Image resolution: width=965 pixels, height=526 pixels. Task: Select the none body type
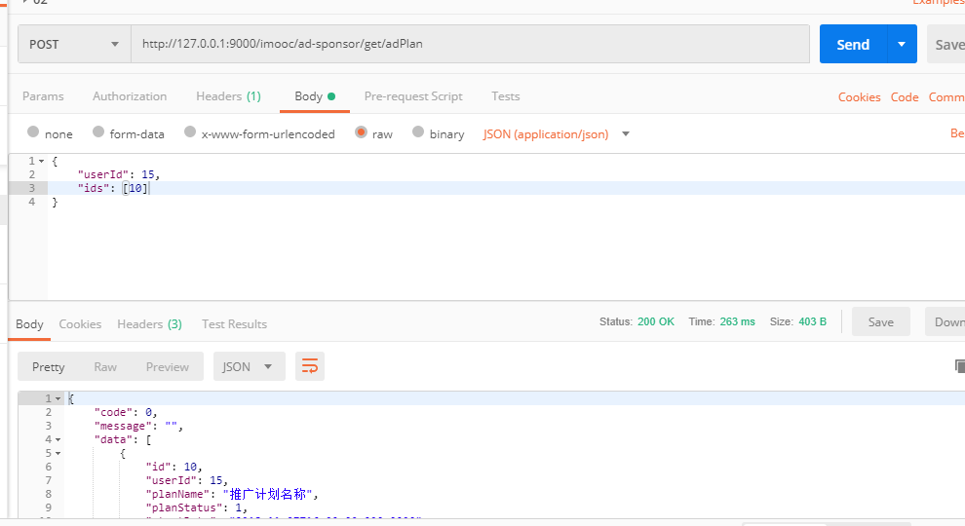point(50,133)
